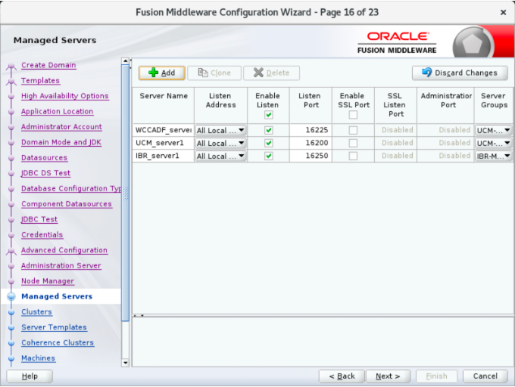Close the Configuration Wizard window

pos(503,12)
